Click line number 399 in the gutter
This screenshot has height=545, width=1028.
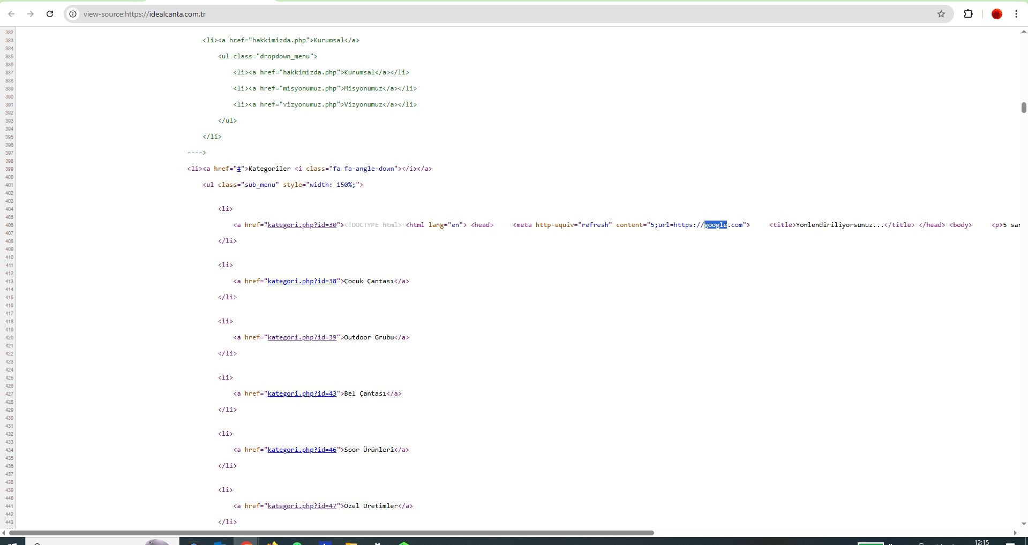[x=9, y=169]
